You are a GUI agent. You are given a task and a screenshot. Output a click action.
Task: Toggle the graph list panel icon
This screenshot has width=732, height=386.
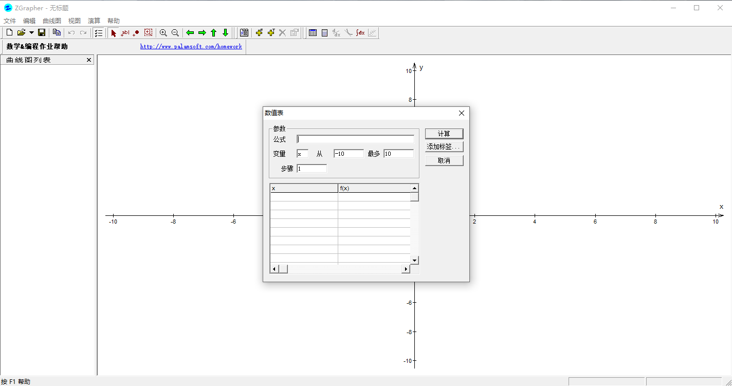(x=99, y=33)
